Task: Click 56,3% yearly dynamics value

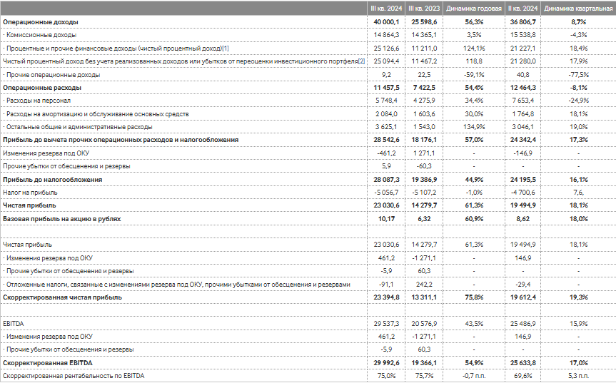Action: pyautogui.click(x=474, y=22)
